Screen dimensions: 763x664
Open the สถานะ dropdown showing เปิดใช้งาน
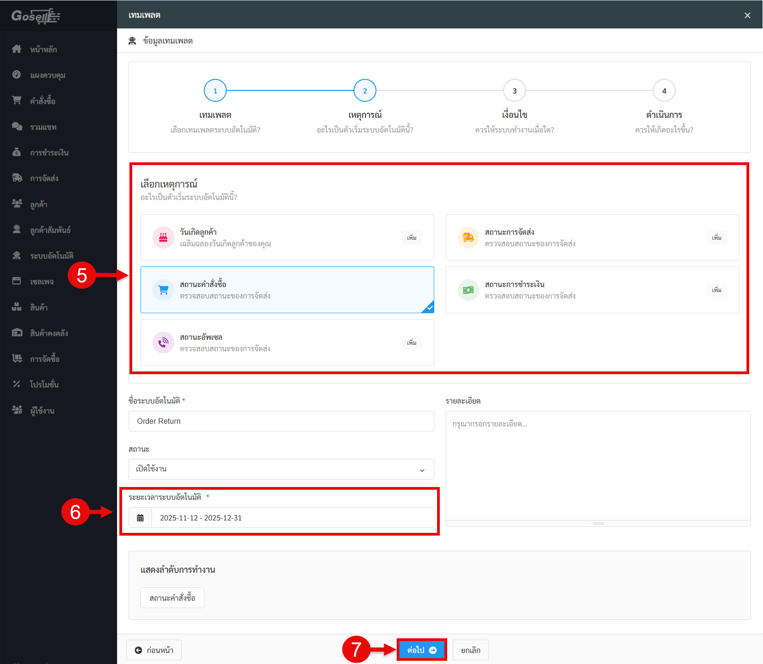point(281,469)
